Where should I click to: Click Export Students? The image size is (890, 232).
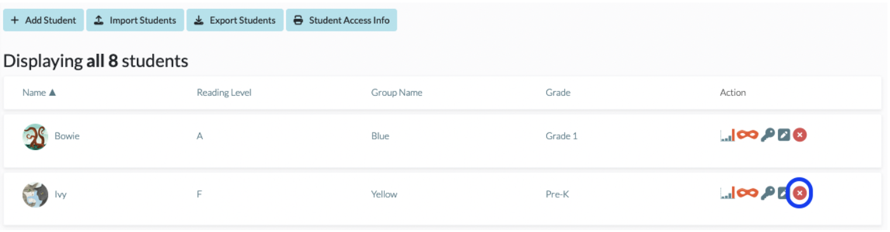235,20
